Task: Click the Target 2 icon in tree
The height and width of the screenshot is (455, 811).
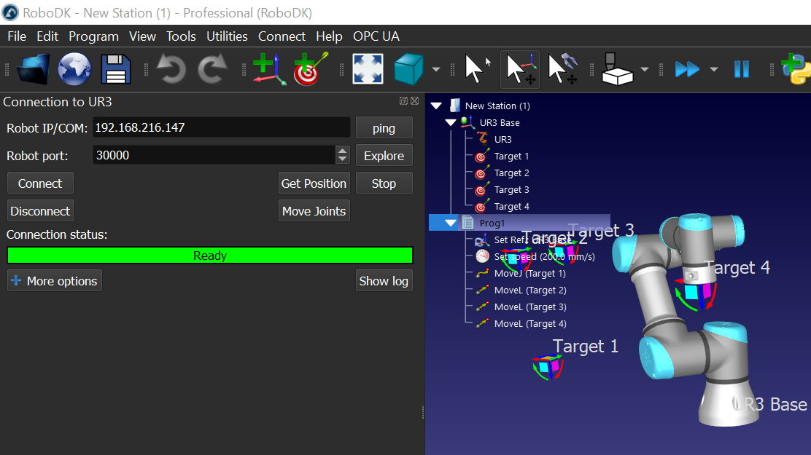Action: 481,173
